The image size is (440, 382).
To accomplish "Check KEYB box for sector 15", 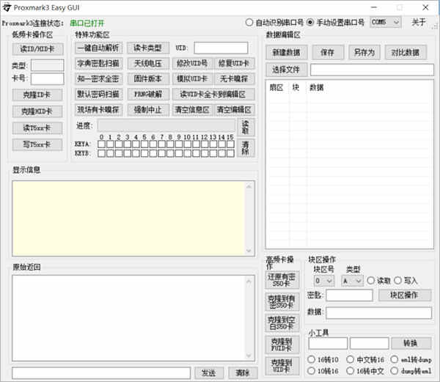I will click(230, 153).
